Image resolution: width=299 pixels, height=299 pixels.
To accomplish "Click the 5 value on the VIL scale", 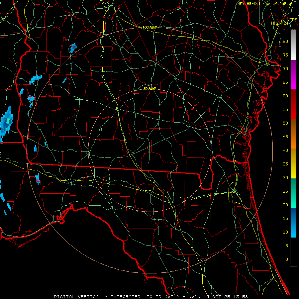I will 287,246.
